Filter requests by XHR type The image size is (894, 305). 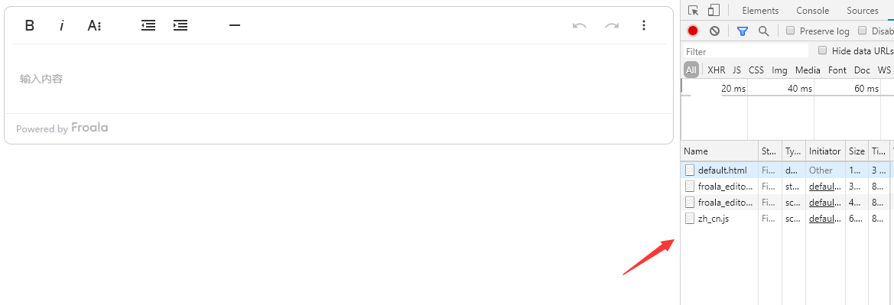716,70
